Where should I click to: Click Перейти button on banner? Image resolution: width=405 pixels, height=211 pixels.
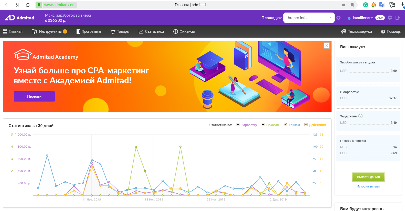[34, 96]
